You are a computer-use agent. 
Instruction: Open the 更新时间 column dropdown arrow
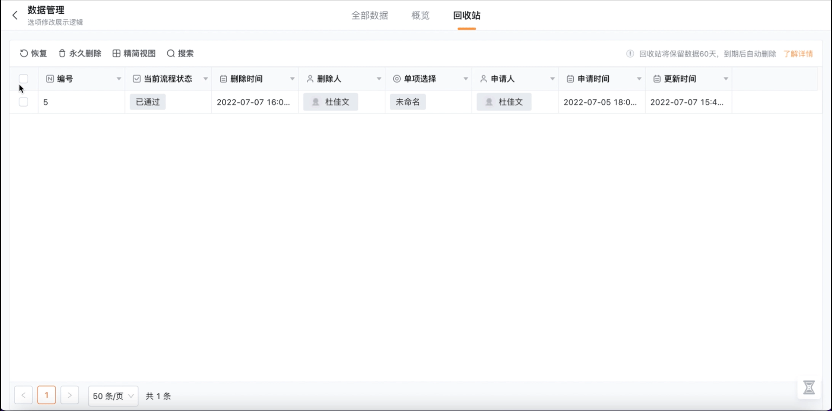pyautogui.click(x=726, y=79)
